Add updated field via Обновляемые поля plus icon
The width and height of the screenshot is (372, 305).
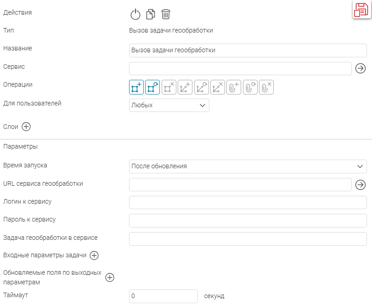[x=110, y=277]
